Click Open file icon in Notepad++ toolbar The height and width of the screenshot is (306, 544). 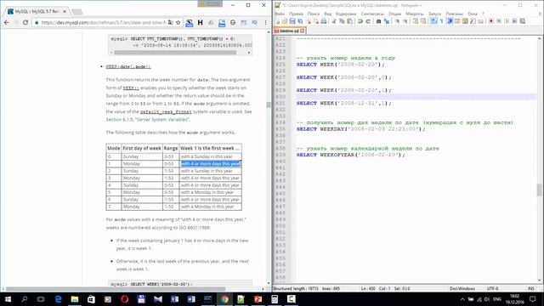coord(284,21)
